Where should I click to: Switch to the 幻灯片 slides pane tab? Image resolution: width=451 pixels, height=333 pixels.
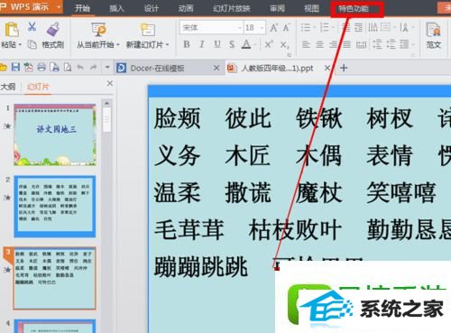(x=38, y=87)
